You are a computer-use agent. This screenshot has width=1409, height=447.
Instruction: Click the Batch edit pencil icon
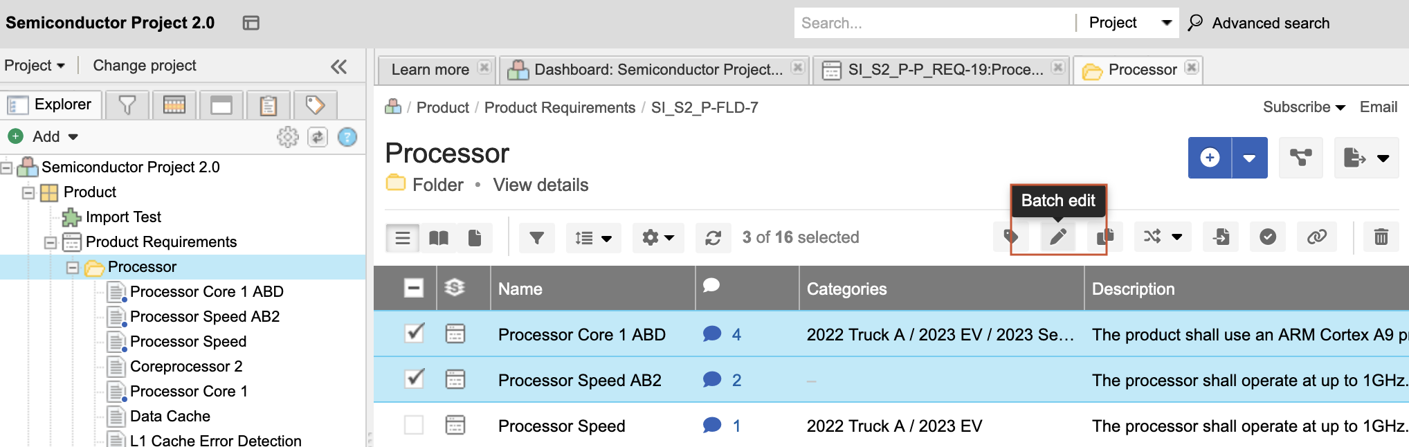coord(1058,237)
